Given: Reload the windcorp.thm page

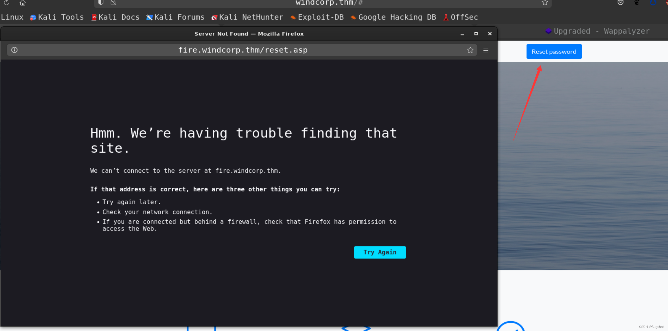Looking at the screenshot, I should click(7, 3).
